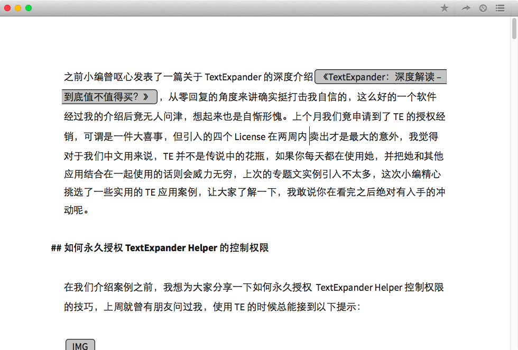518x350 pixels.
Task: Minimize the window with yellow button
Action: 18,8
